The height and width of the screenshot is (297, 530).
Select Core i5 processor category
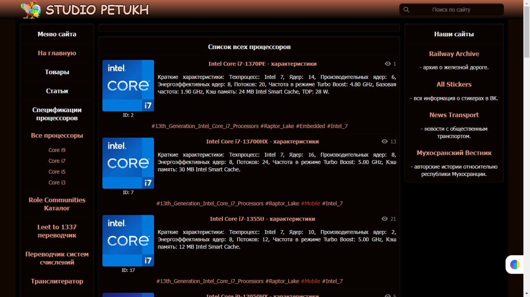click(57, 171)
